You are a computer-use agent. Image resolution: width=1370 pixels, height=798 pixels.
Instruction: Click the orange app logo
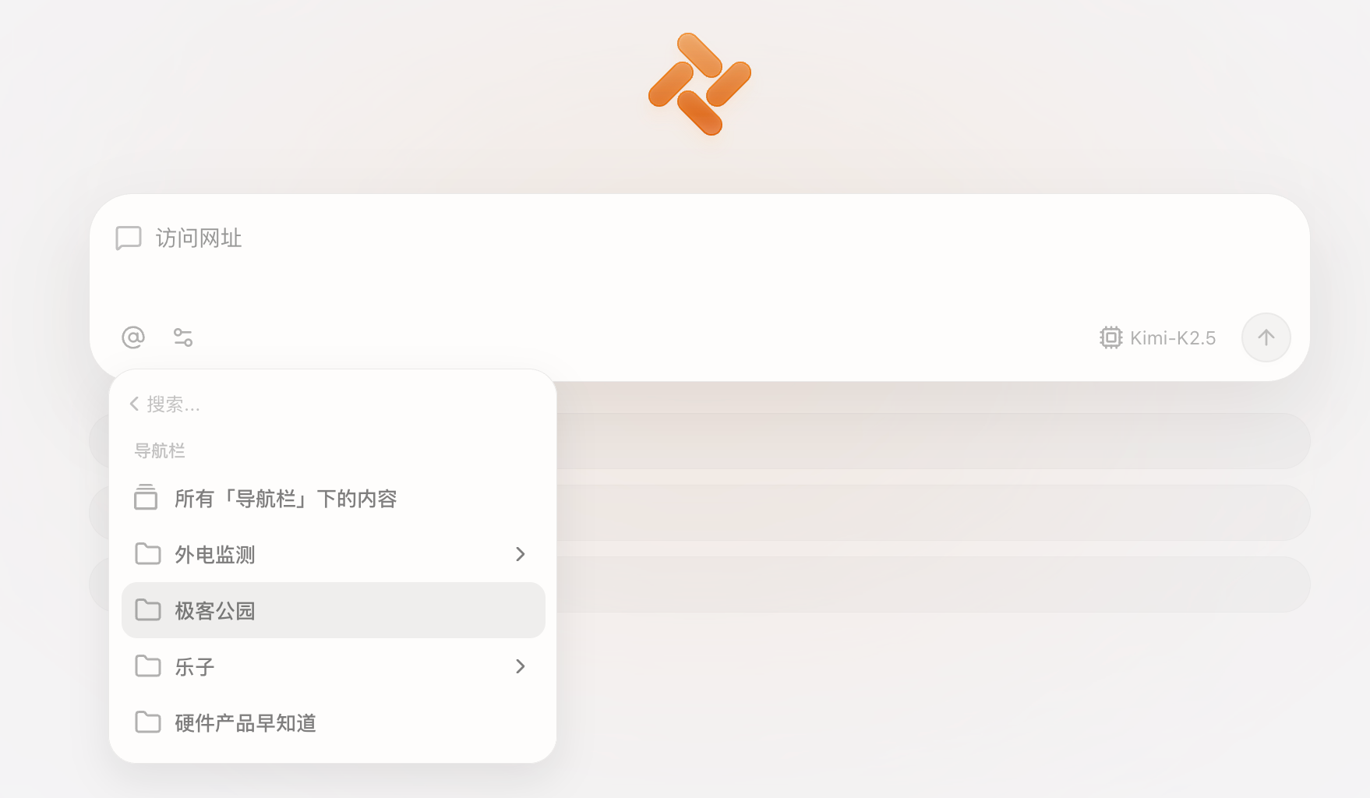click(699, 84)
